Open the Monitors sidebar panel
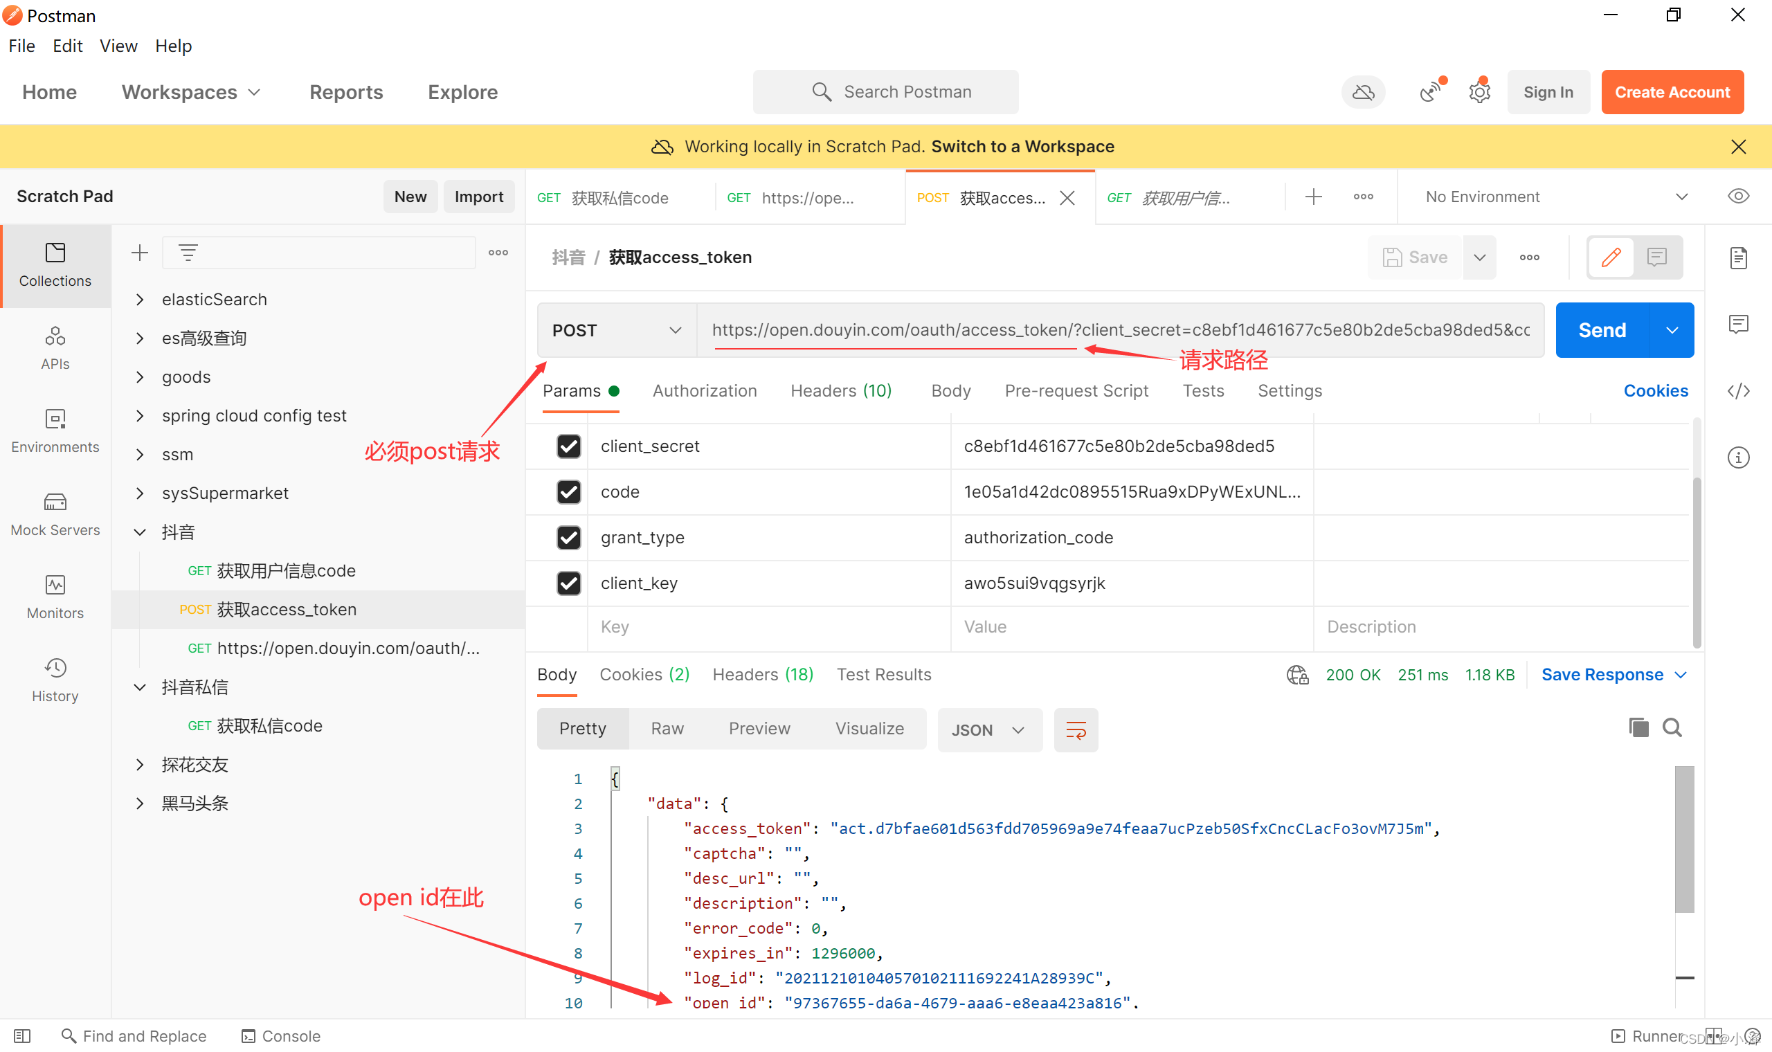Viewport: 1772px width, 1052px height. pos(55,597)
